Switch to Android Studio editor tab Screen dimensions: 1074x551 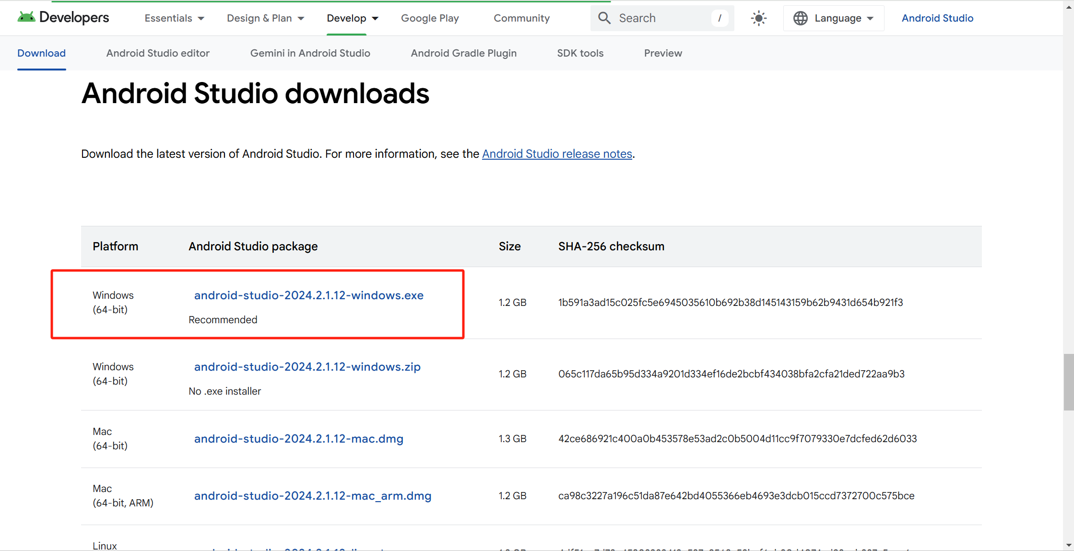click(158, 53)
